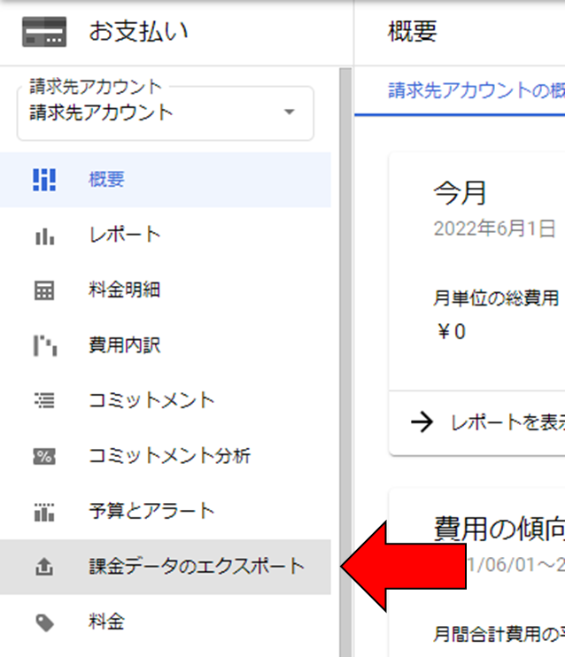Screen dimensions: 565x657
Task: Click the 月間合計費用 label text
Action: [x=499, y=634]
